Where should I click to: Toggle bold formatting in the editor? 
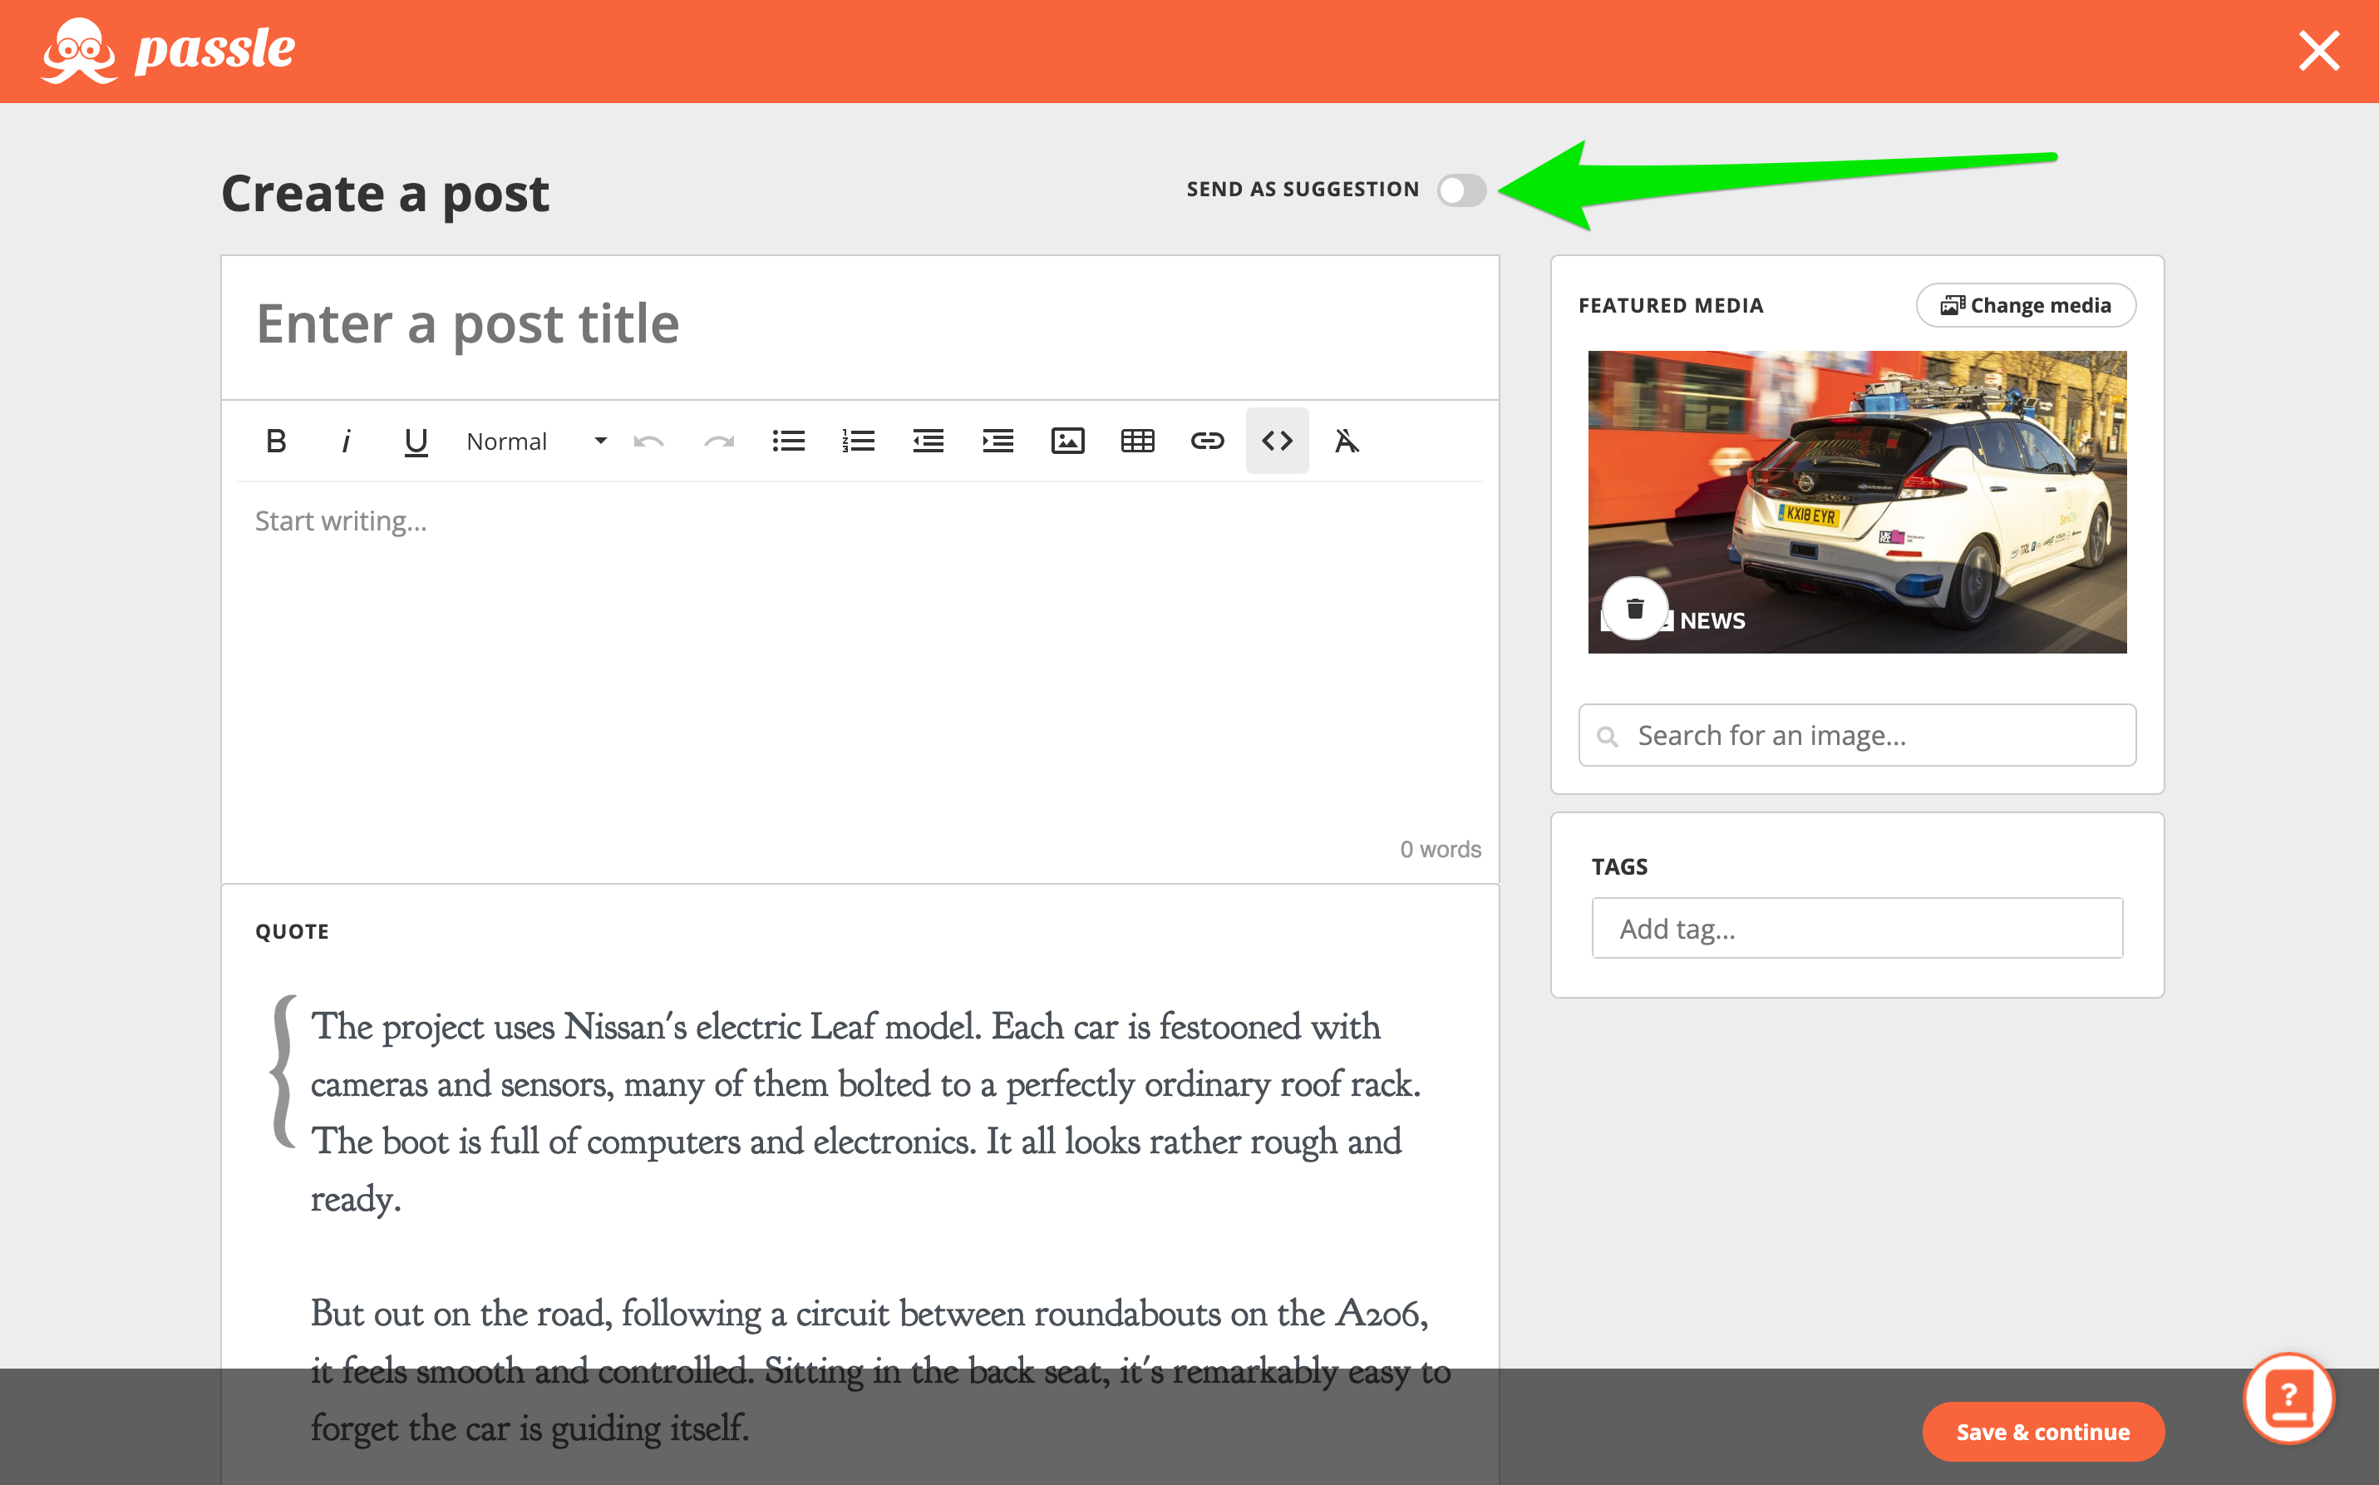pos(276,441)
